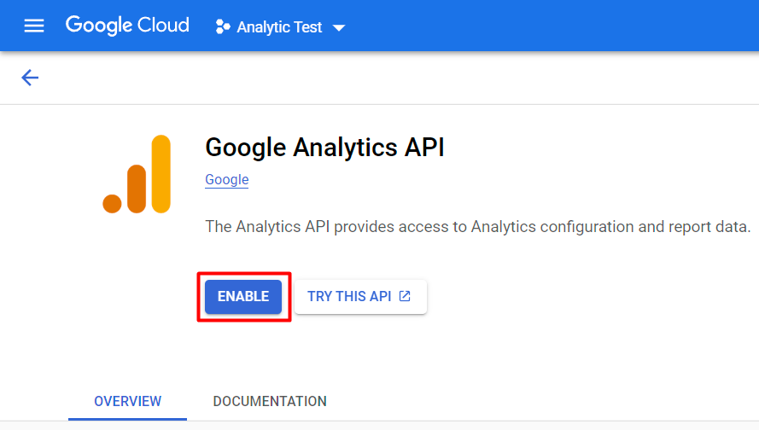Switch to the OVERVIEW tab
Image resolution: width=759 pixels, height=430 pixels.
pyautogui.click(x=127, y=401)
